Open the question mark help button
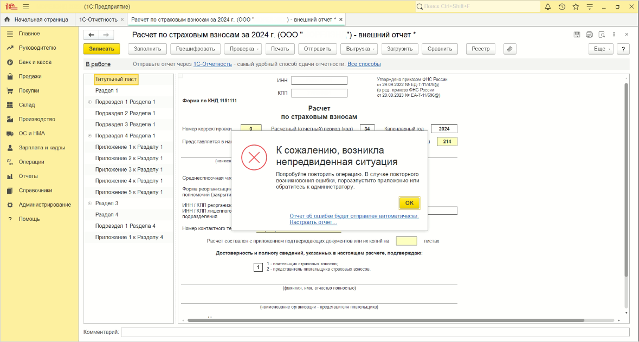 coord(623,49)
